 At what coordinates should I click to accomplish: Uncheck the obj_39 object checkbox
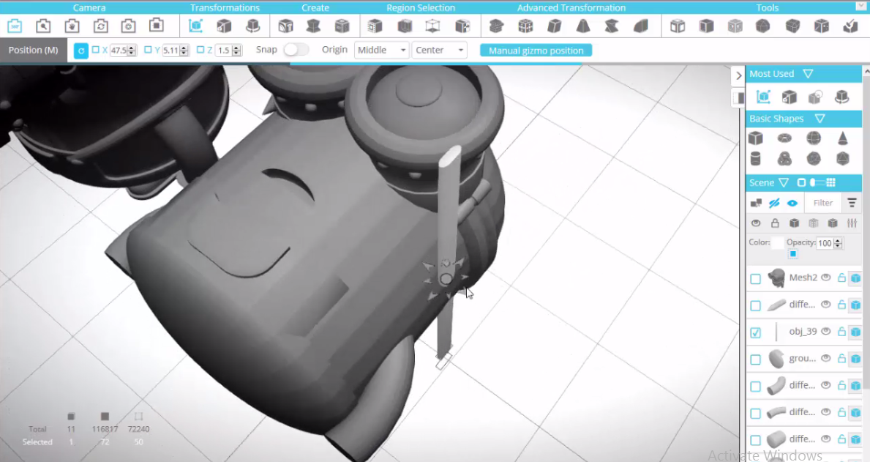[755, 332]
